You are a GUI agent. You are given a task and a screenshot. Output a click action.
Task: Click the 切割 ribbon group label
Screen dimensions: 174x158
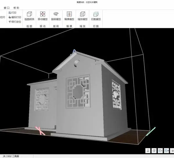tap(96, 26)
